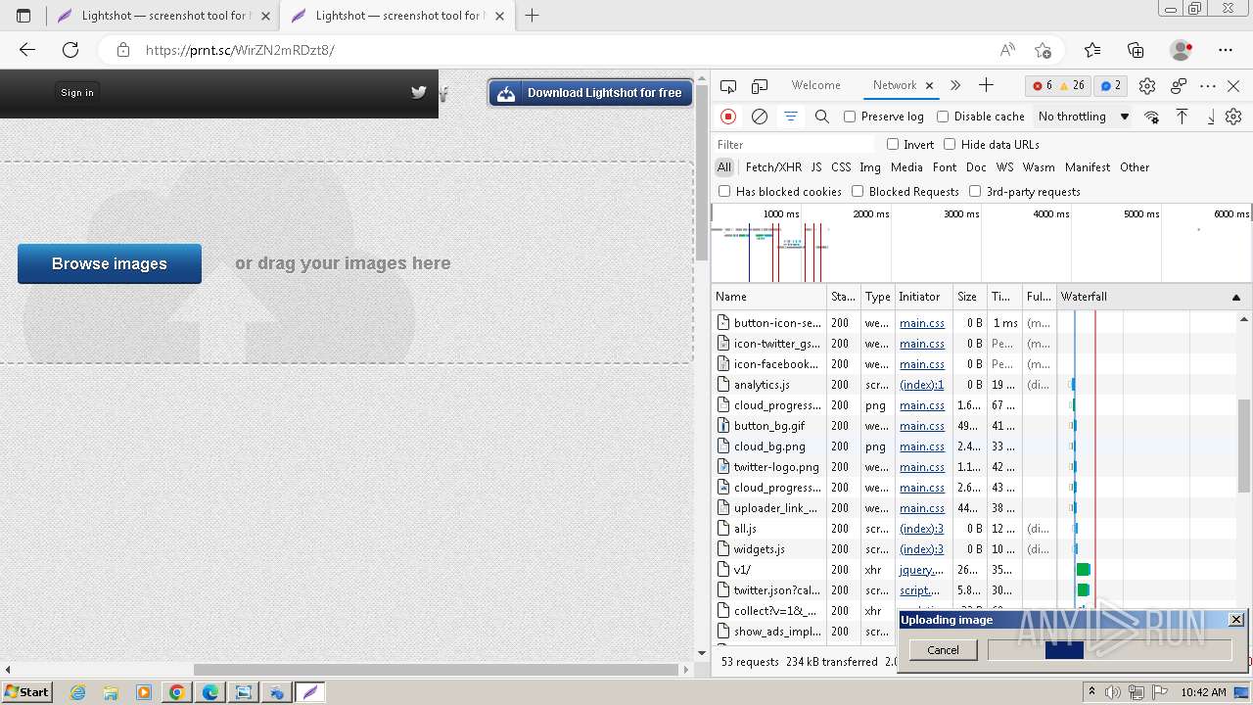Open Chrome from the taskbar
Image resolution: width=1253 pixels, height=705 pixels.
tap(177, 692)
